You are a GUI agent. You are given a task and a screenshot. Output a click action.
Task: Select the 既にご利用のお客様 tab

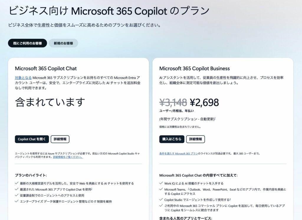(x=27, y=43)
